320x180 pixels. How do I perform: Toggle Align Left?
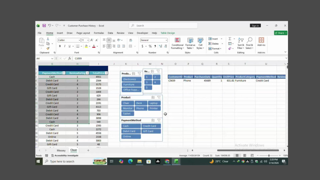(104, 46)
